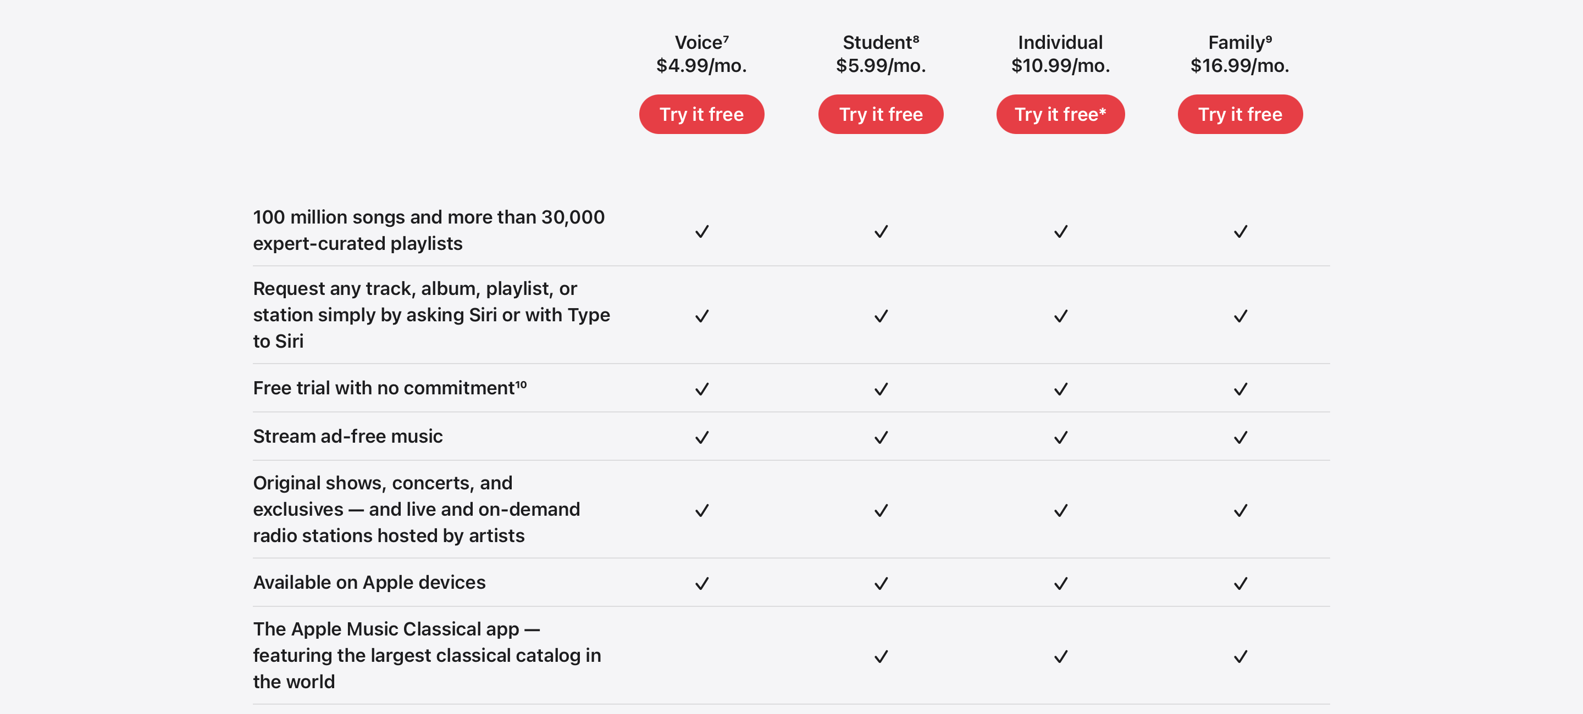Click the Individual checkmark for free trial row
The height and width of the screenshot is (714, 1583).
[1061, 389]
